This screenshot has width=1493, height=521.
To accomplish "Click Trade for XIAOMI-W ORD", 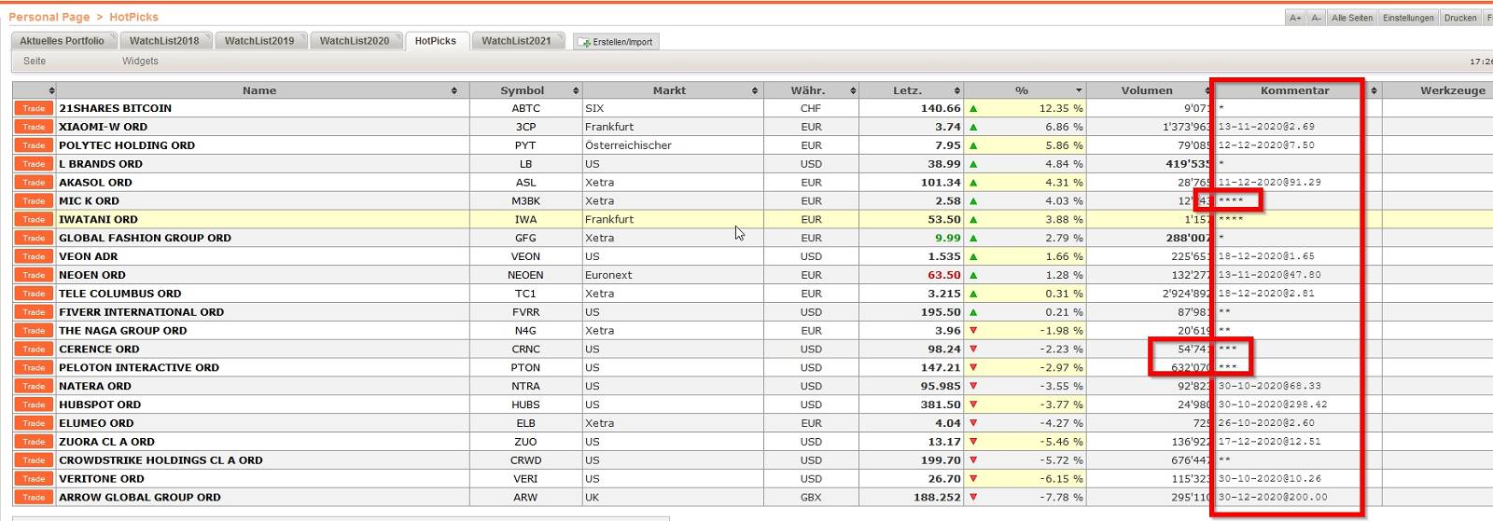I will [x=34, y=127].
